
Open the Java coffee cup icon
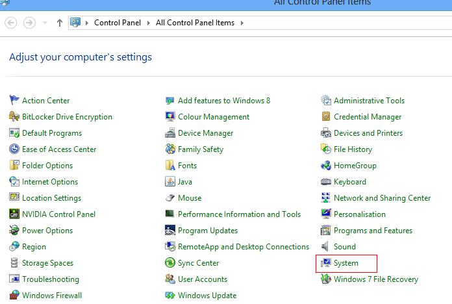[169, 182]
